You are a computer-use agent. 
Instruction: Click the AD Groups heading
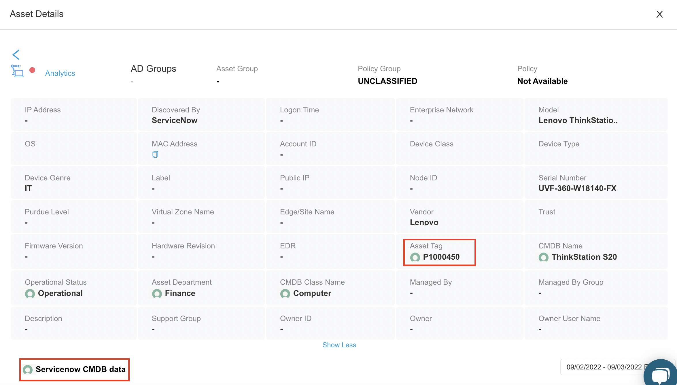click(153, 69)
